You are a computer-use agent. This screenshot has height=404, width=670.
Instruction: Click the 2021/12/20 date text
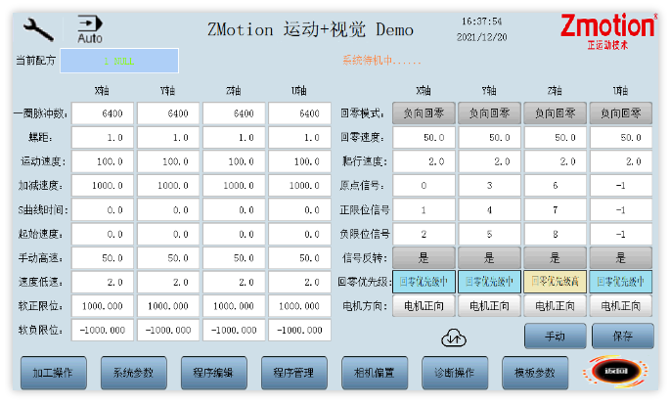pyautogui.click(x=481, y=37)
